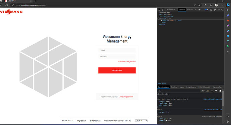Open the Bing sidebar icon
Image resolution: width=231 pixels, height=125 pixels.
pyautogui.click(x=228, y=5)
